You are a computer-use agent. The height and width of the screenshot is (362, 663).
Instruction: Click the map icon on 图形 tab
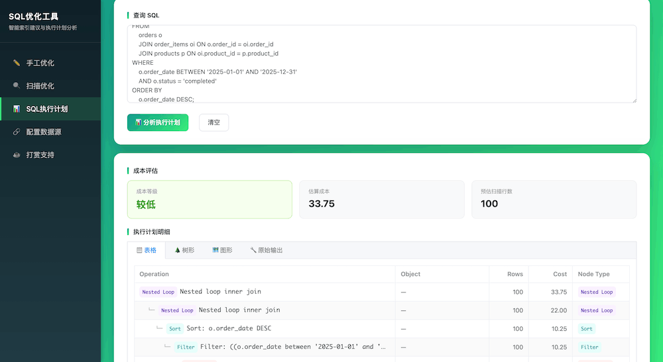point(215,250)
